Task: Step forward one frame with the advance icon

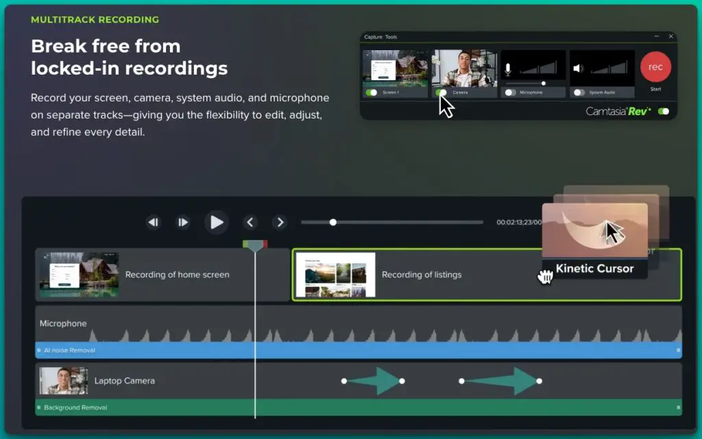Action: point(183,222)
